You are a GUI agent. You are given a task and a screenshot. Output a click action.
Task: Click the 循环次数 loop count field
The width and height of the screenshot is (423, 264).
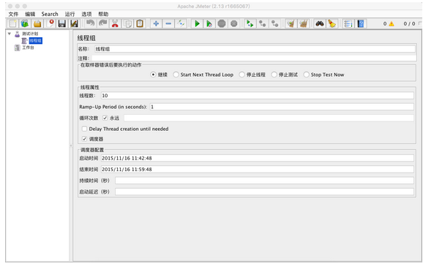click(269, 118)
